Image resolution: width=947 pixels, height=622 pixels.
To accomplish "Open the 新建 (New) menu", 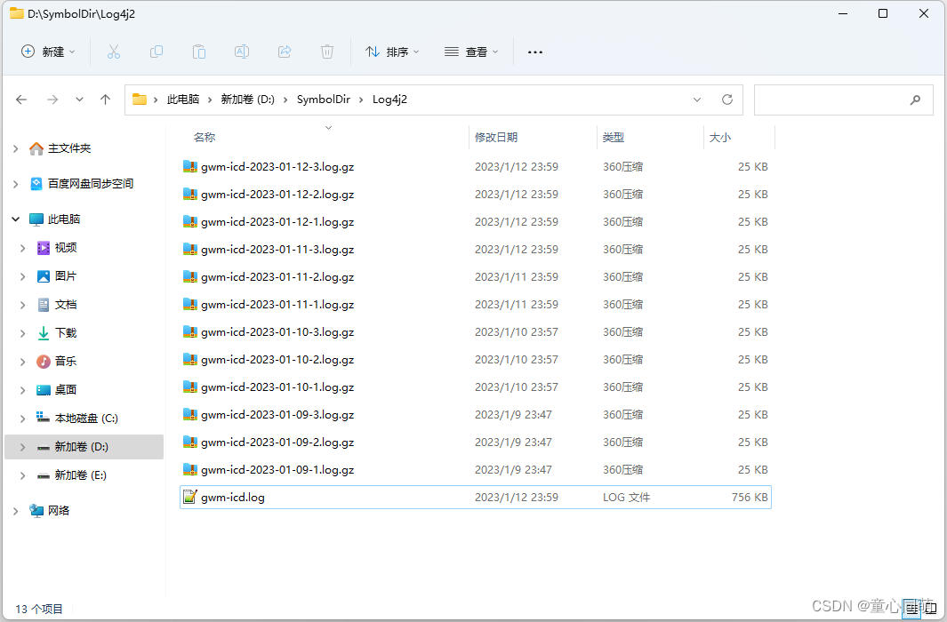I will tap(47, 52).
